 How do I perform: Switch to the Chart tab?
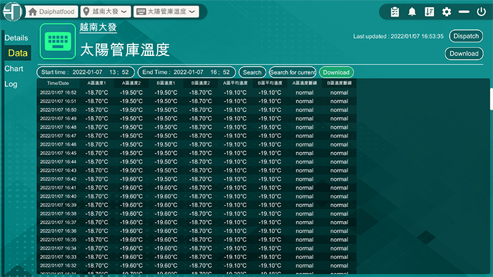[14, 69]
